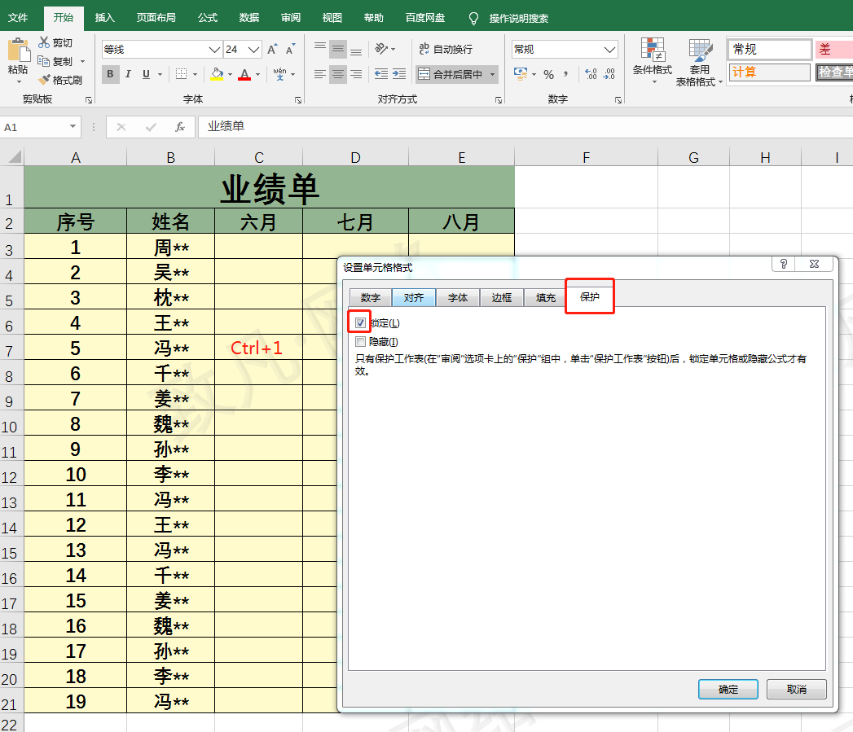Open Name Box dropdown arrow
Image resolution: width=853 pixels, height=732 pixels.
[73, 127]
